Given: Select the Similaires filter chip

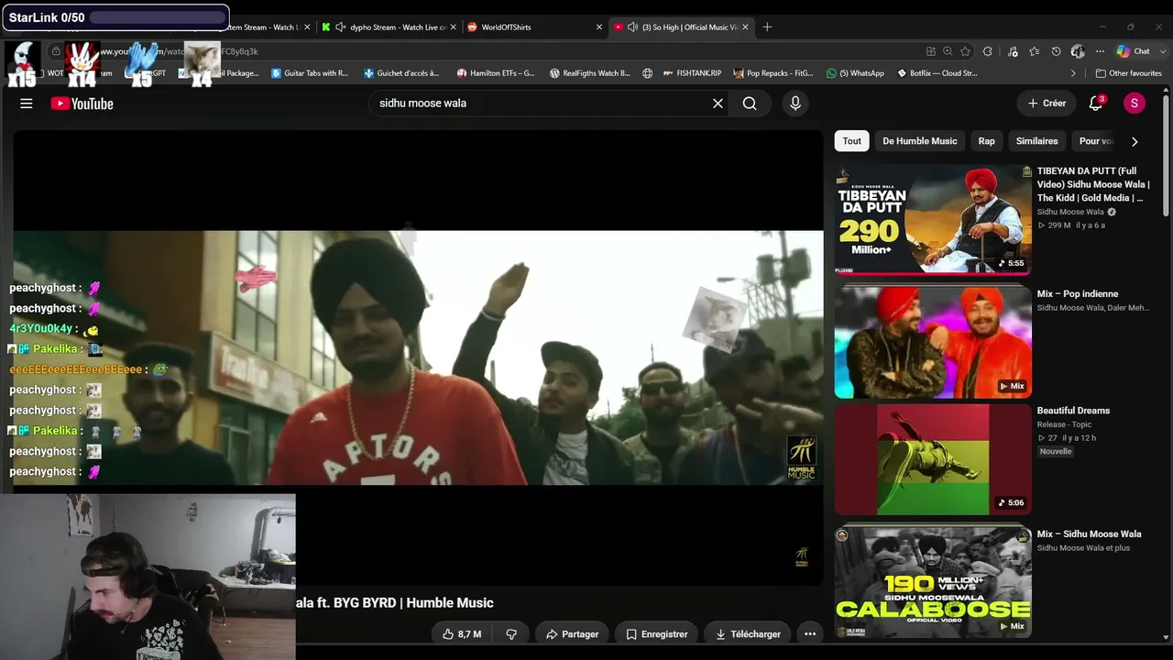Looking at the screenshot, I should 1036,141.
